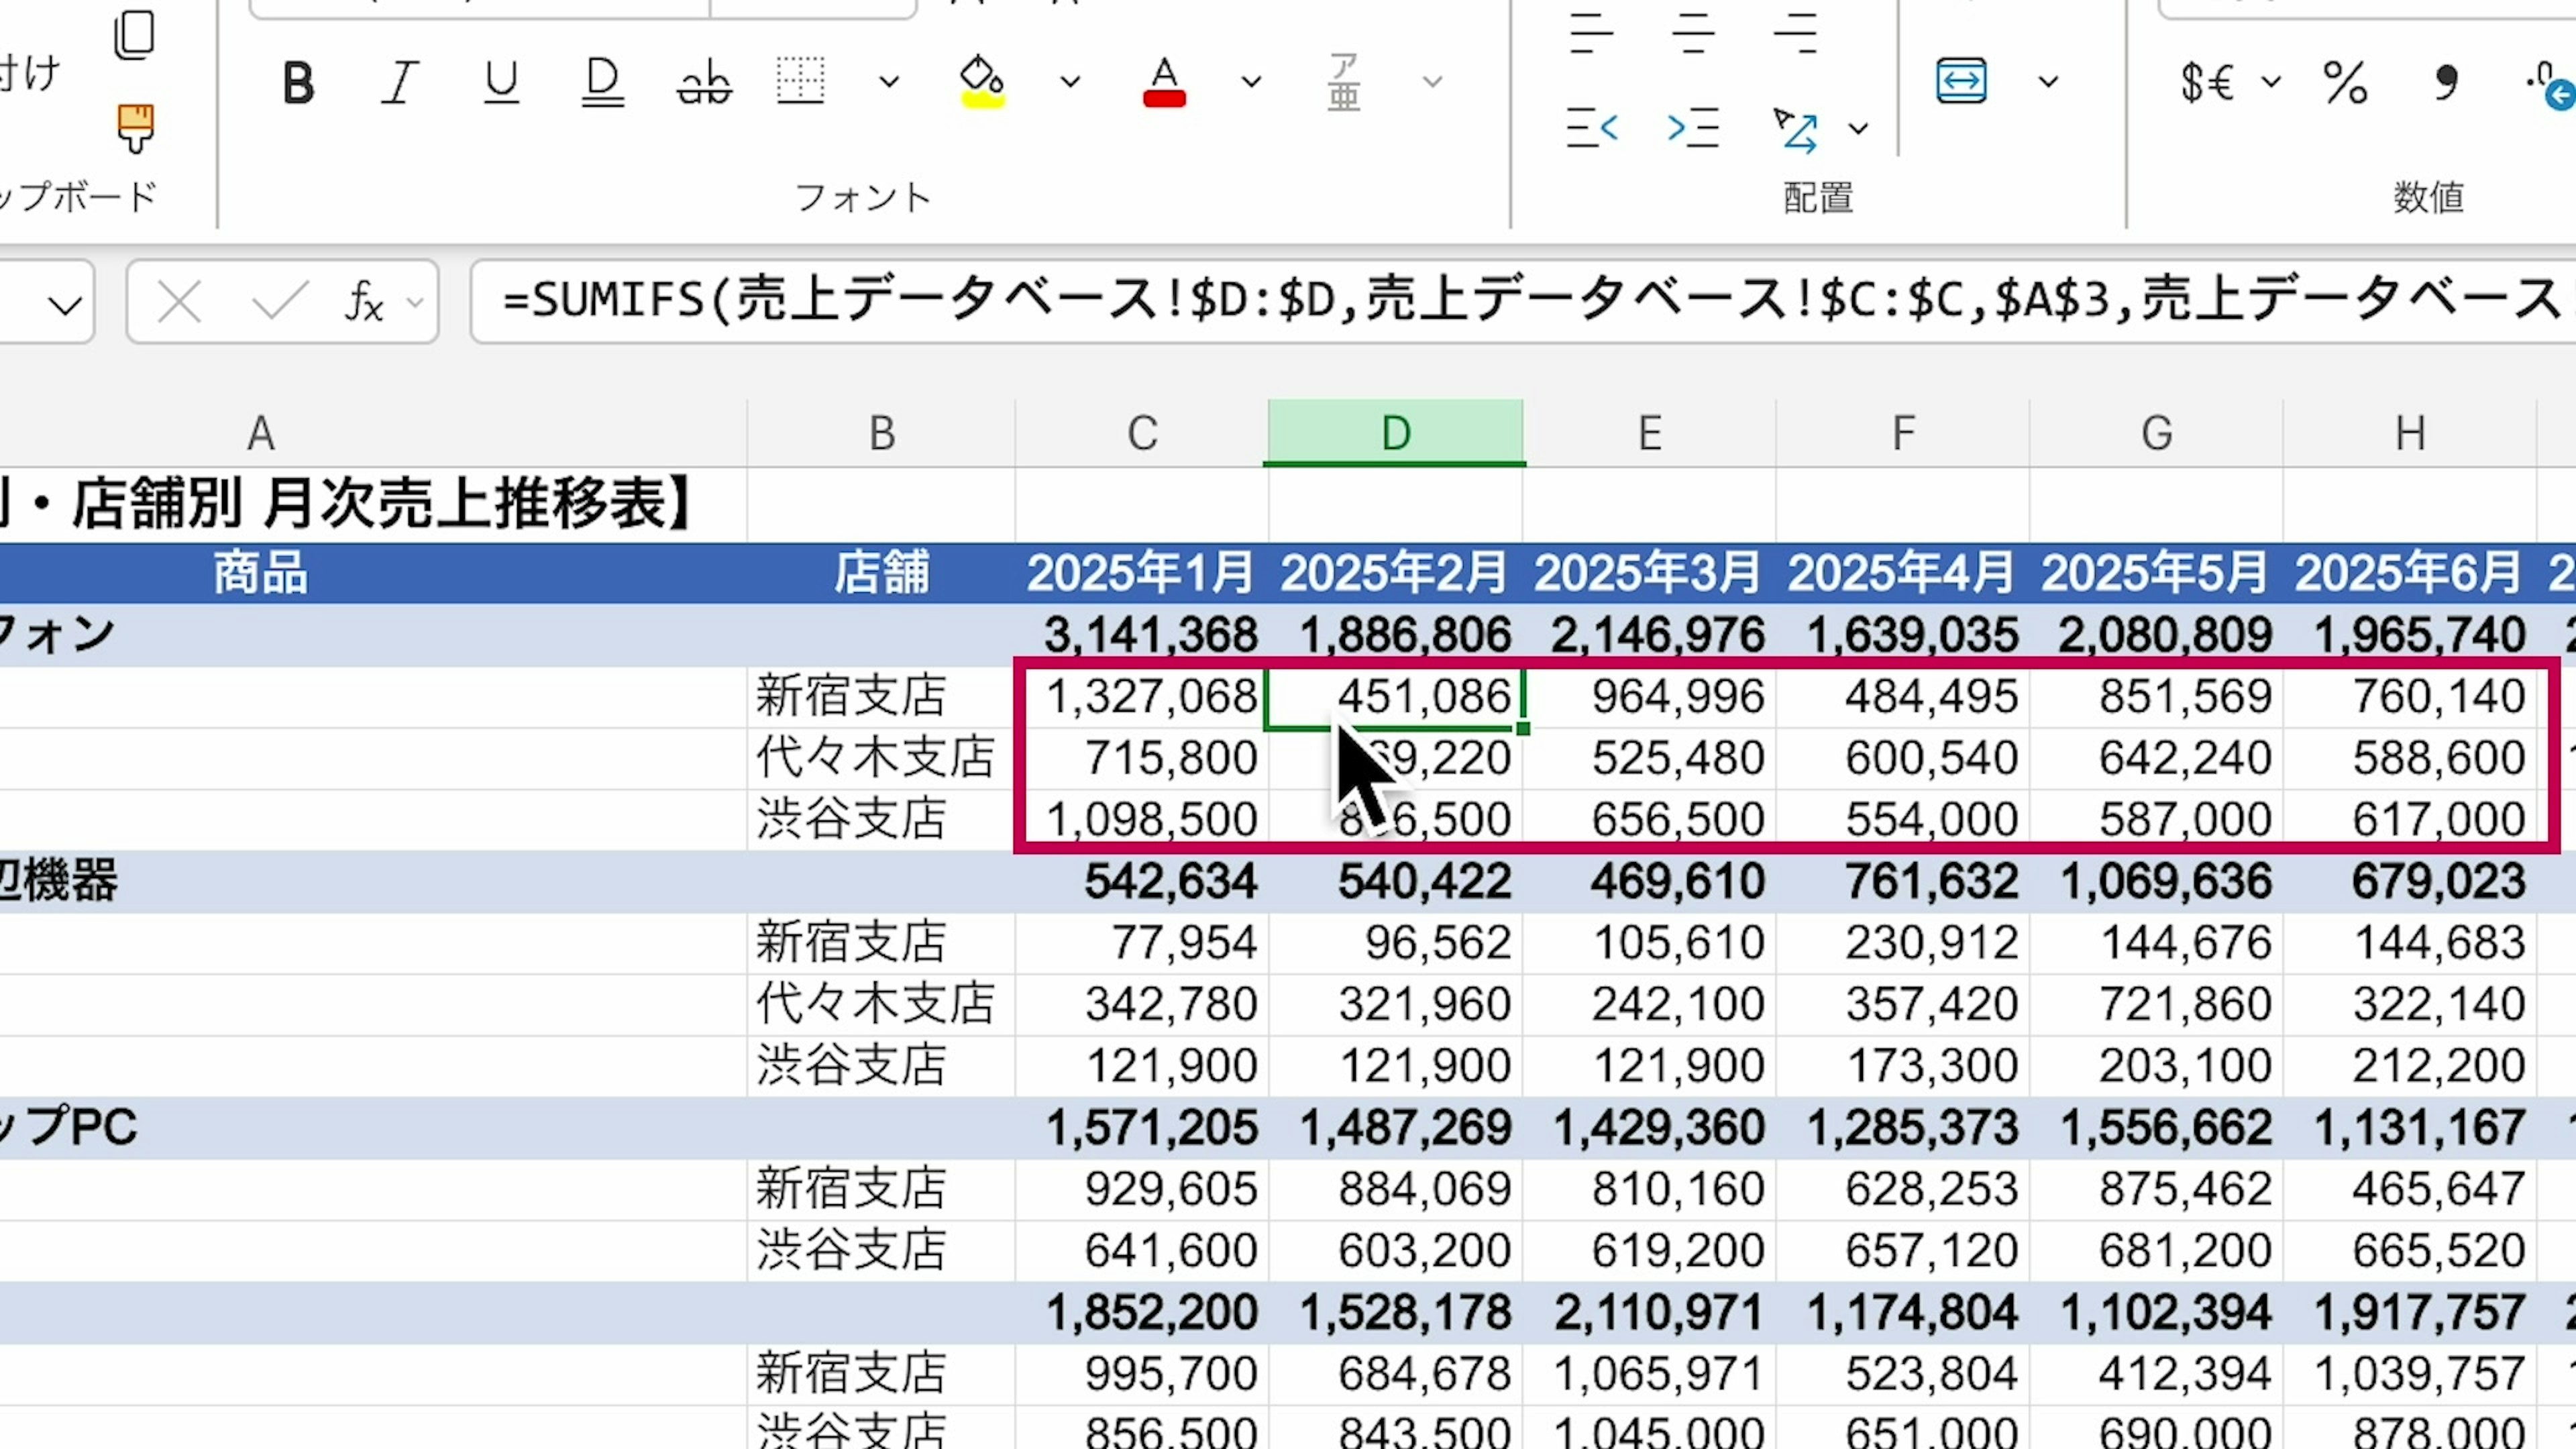Click the cell borders icon
The width and height of the screenshot is (2576, 1449).
click(800, 82)
